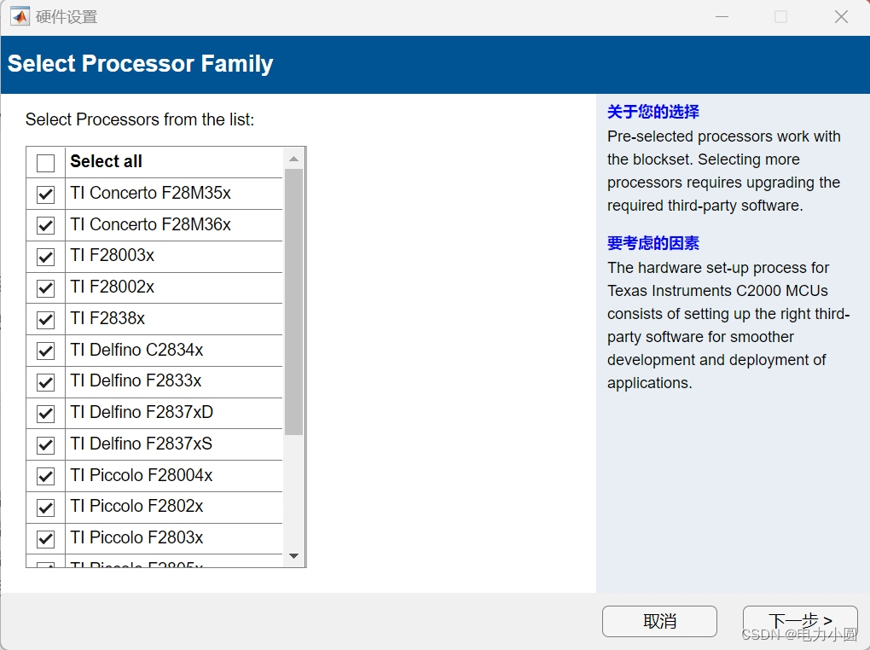Click the 取消 cancel button
This screenshot has height=650, width=870.
point(659,621)
